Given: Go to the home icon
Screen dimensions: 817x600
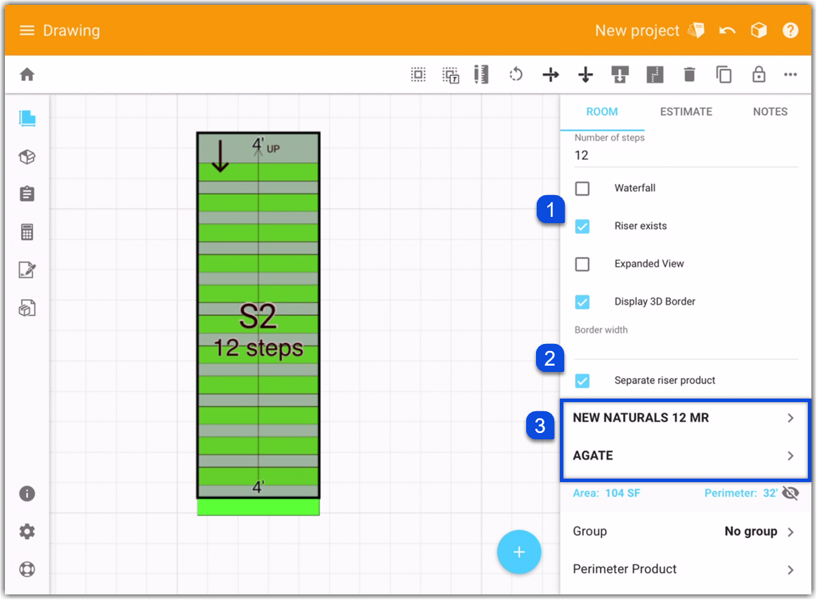Looking at the screenshot, I should point(27,74).
